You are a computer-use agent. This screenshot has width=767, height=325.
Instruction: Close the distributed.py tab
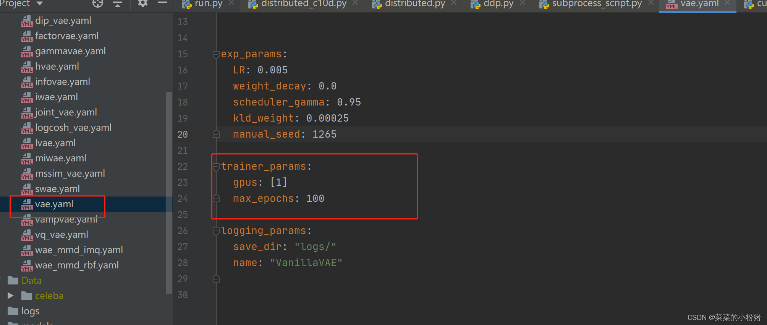[454, 3]
